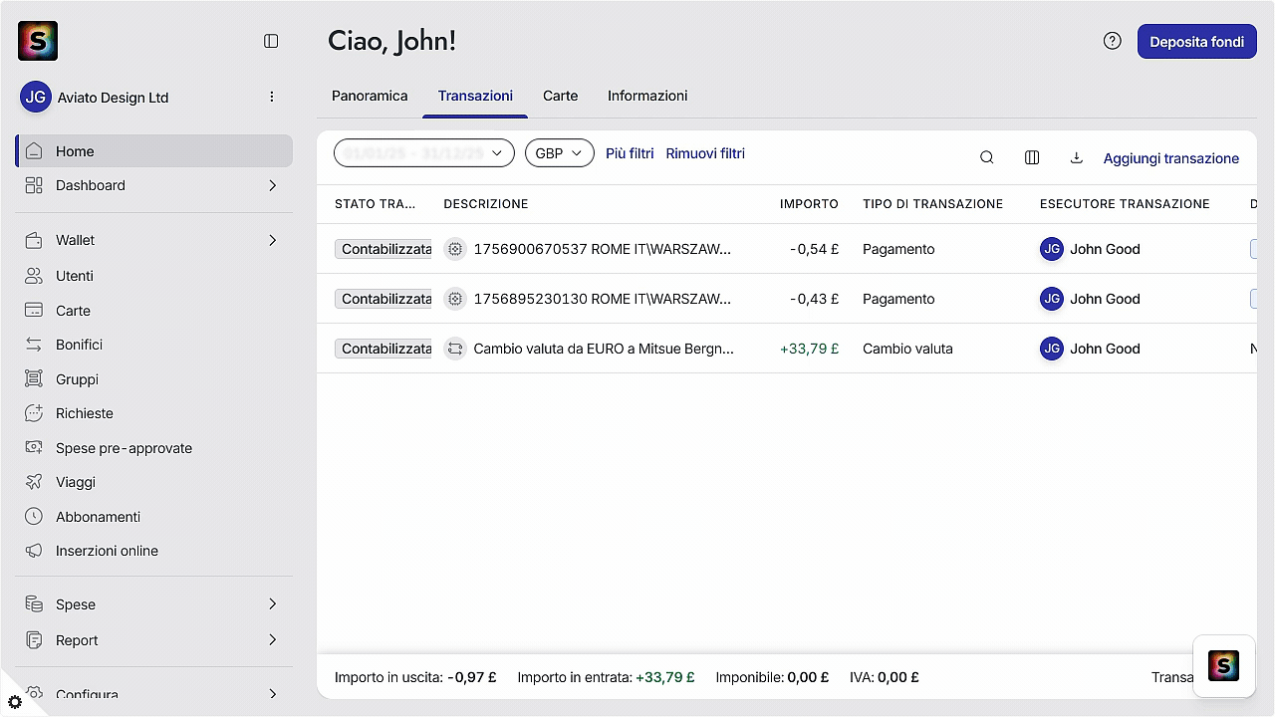
Task: Click the Deposita fondi button
Action: (x=1197, y=42)
